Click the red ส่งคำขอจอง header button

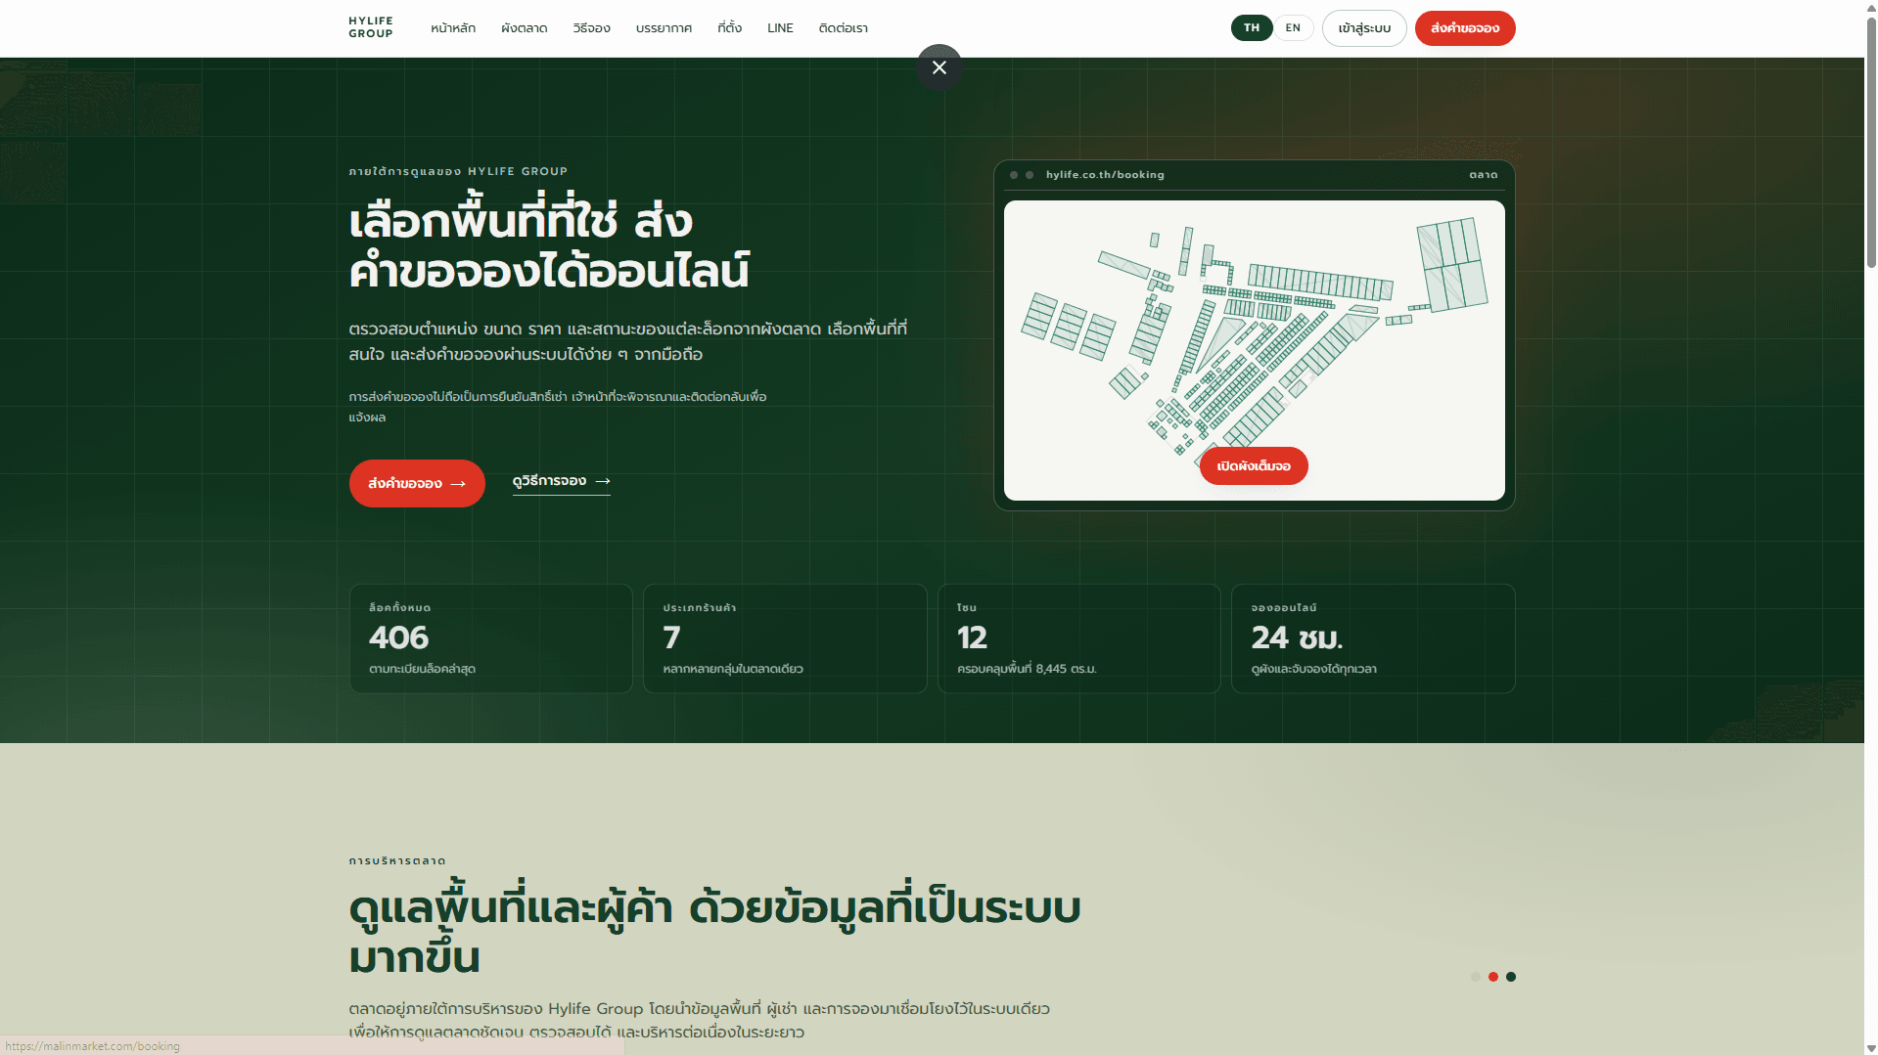(1465, 28)
